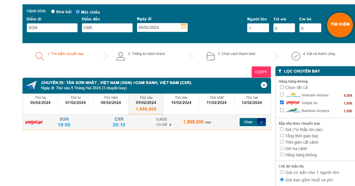Viewport: 355px width, 186px height.
Task: Click the passenger info person icon
Action: (121, 56)
